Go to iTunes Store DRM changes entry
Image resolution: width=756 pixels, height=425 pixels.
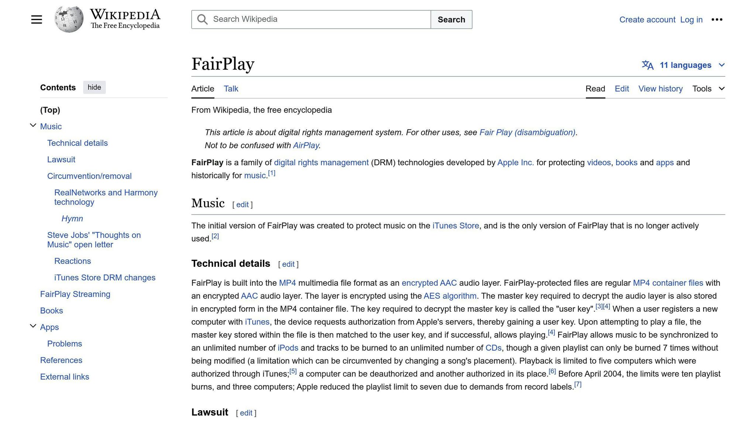coord(105,278)
